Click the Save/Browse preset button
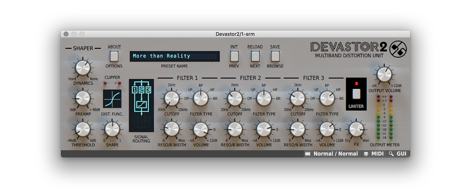 click(x=275, y=56)
